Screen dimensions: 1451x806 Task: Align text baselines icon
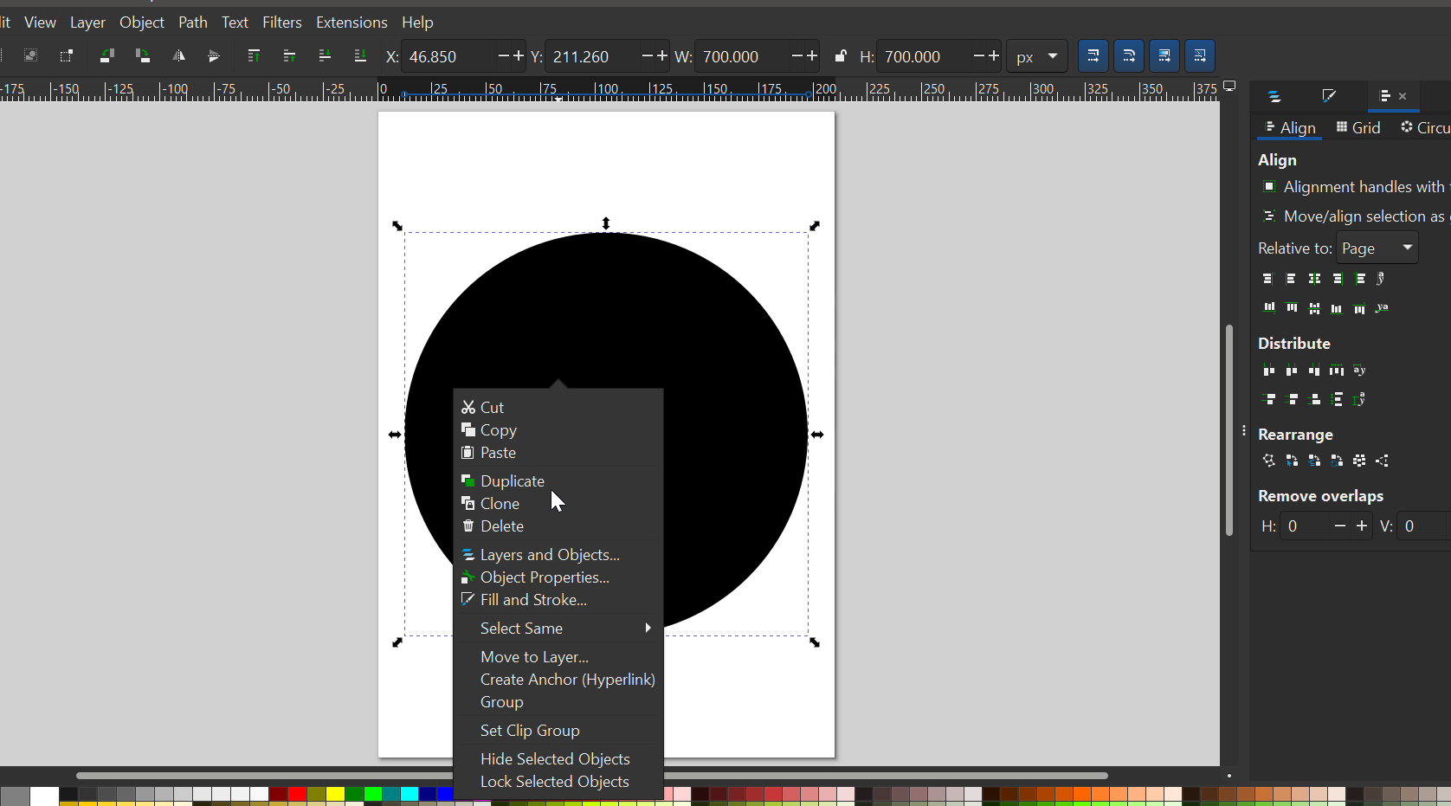(1383, 307)
